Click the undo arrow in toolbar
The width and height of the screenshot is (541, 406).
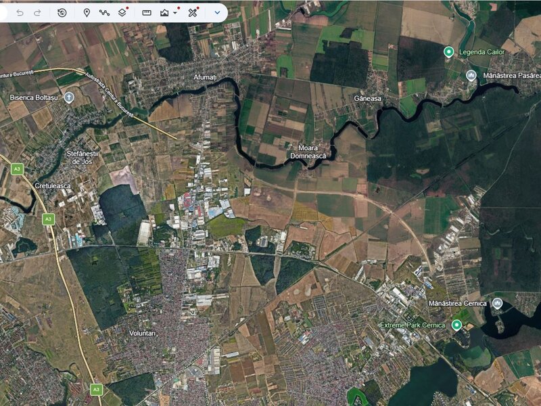coord(20,13)
